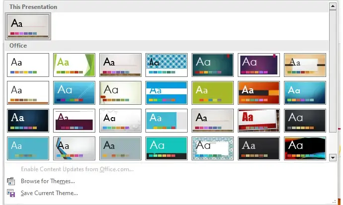Click the gallery scroll up arrow

tap(333, 6)
